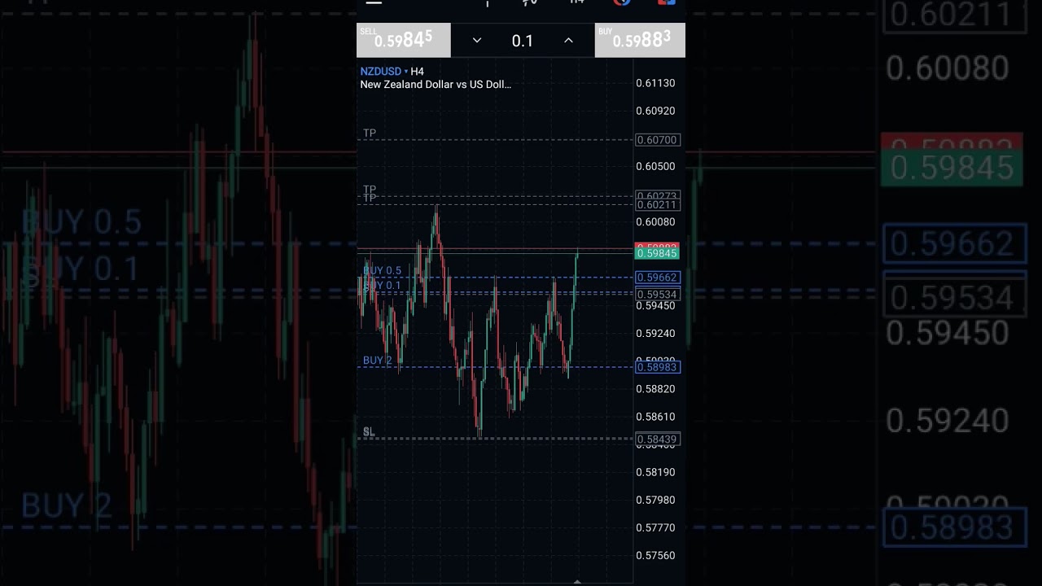
Task: Open the hamburger menu at top left
Action: pyautogui.click(x=374, y=2)
